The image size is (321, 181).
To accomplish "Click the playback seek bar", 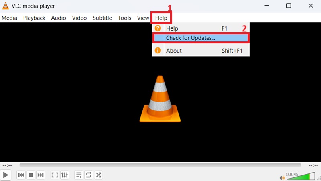I will point(160,165).
